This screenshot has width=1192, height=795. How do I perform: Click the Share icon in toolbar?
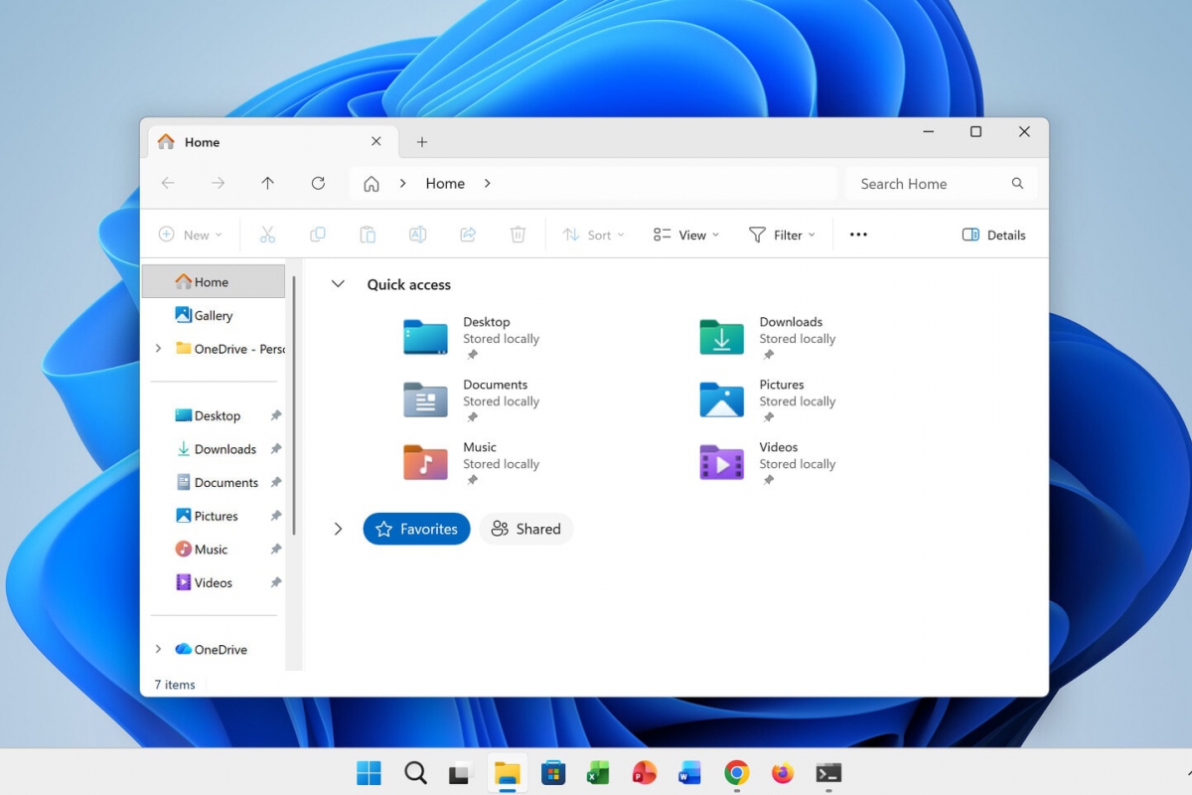pyautogui.click(x=468, y=235)
